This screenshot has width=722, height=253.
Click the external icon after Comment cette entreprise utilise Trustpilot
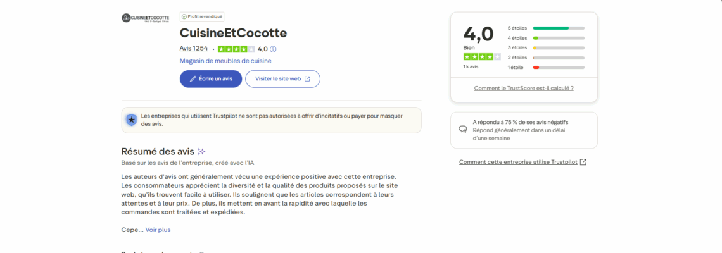point(583,162)
